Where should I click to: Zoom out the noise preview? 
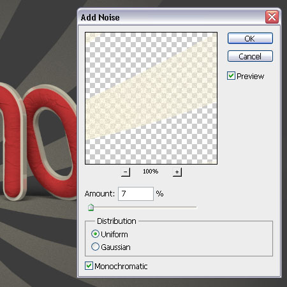click(x=126, y=172)
